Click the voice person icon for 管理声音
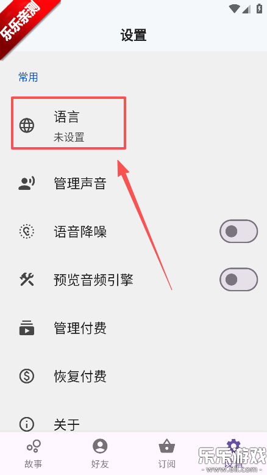This screenshot has width=267, height=475. click(27, 184)
